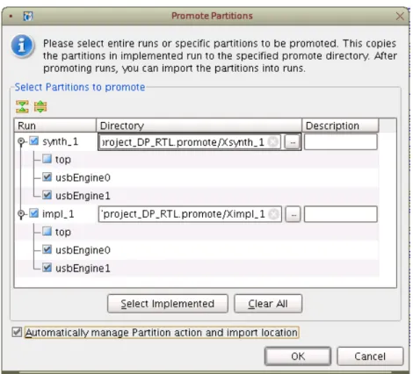Click the synth_1 description field
The image size is (413, 374).
pyautogui.click(x=341, y=142)
